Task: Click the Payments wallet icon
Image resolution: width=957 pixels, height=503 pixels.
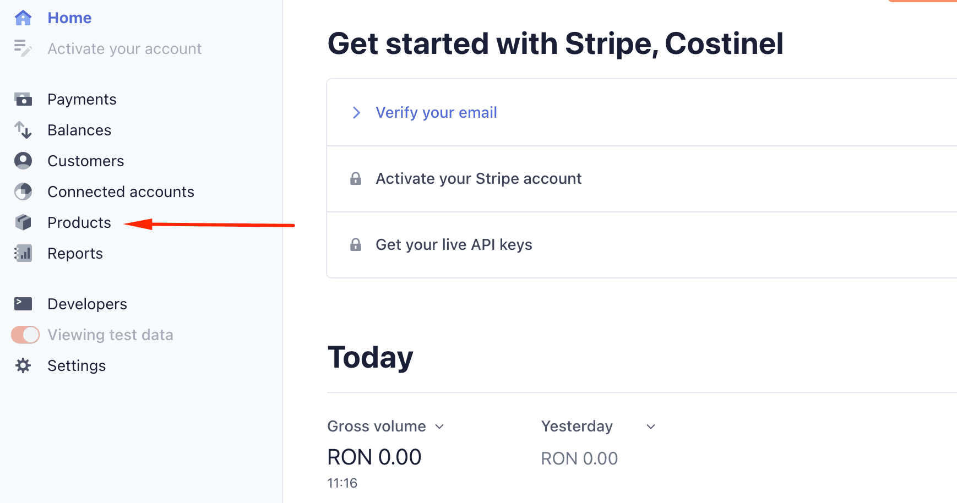Action: pyautogui.click(x=23, y=99)
